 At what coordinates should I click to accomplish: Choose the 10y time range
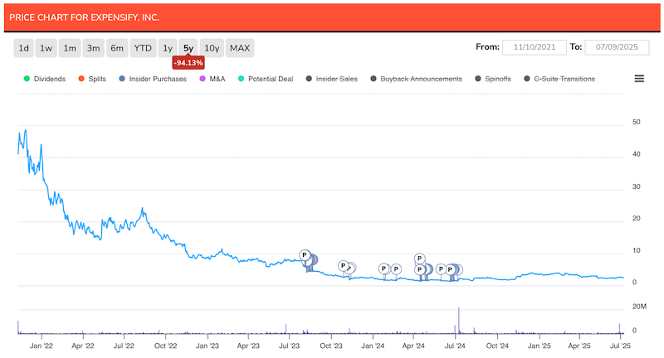(212, 48)
